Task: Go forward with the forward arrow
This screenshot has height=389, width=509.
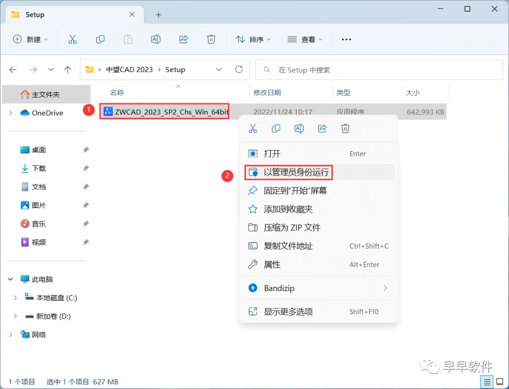Action: pos(33,69)
